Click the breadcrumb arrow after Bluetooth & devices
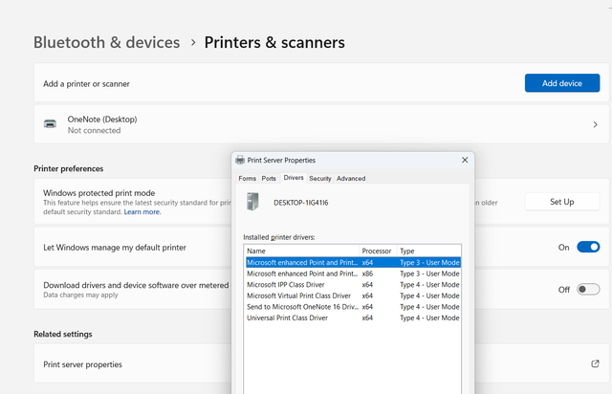Image resolution: width=612 pixels, height=394 pixels. pyautogui.click(x=193, y=43)
